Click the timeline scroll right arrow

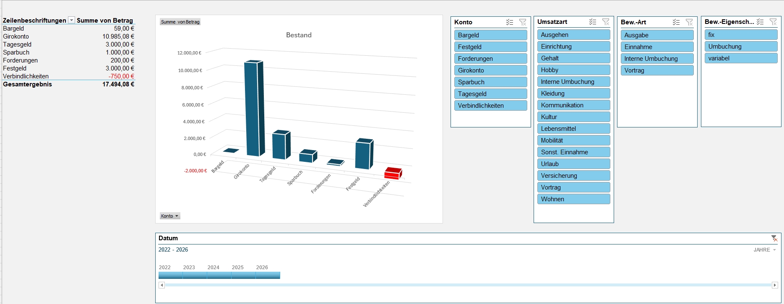[x=775, y=285]
